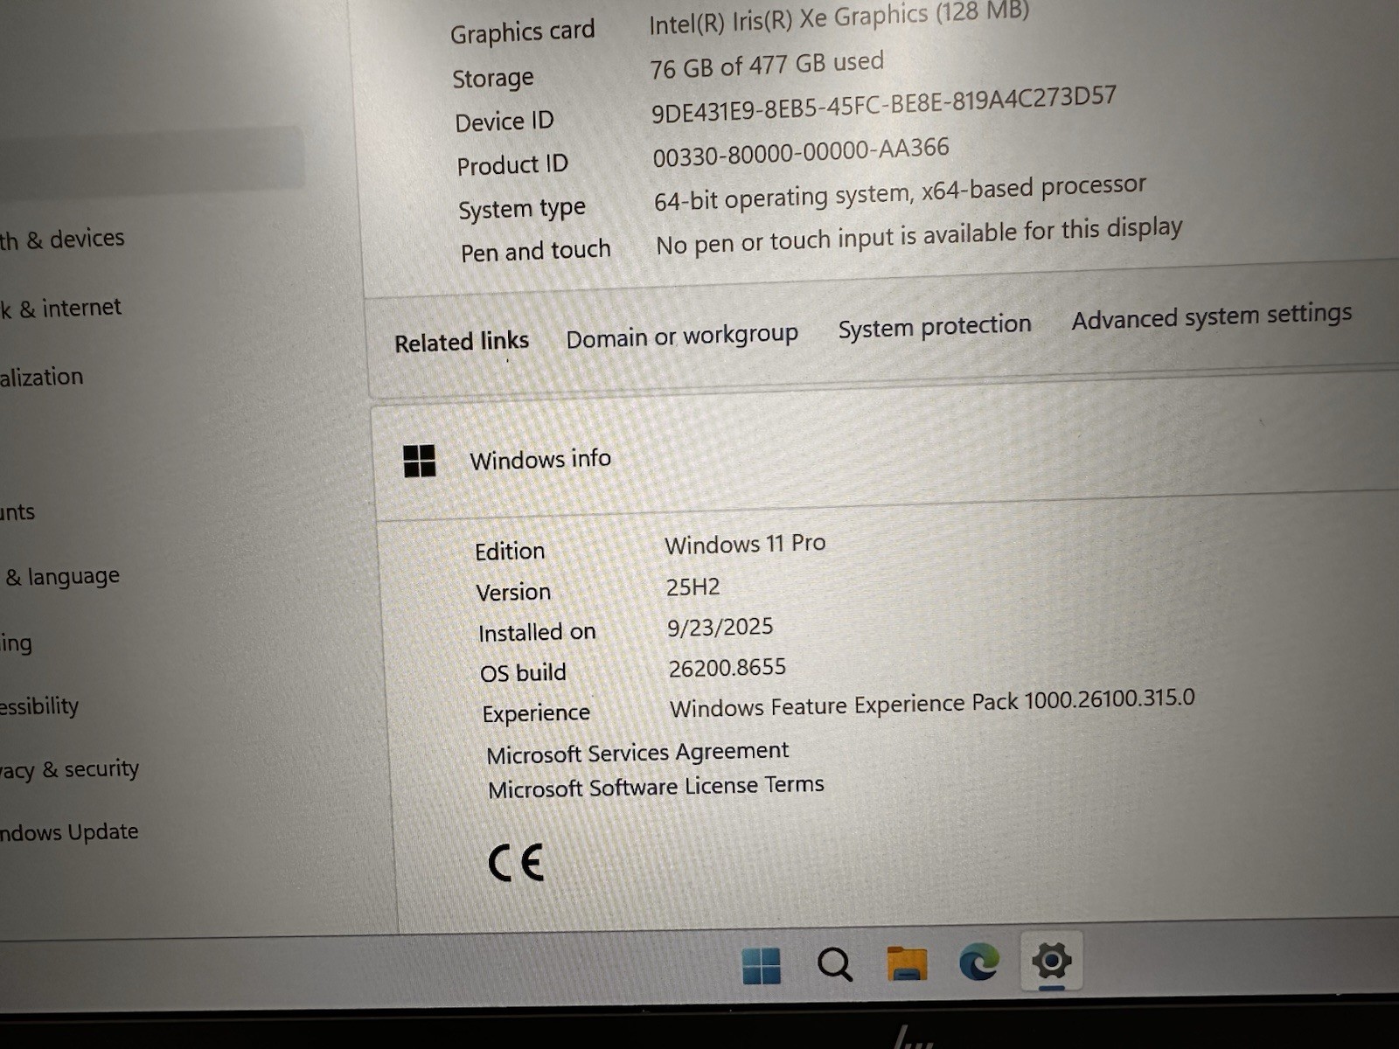Image resolution: width=1399 pixels, height=1049 pixels.
Task: Click the 'System type' label
Action: coord(521,209)
